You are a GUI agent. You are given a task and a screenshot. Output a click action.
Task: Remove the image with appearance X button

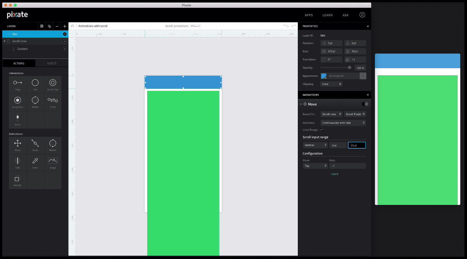(x=363, y=76)
